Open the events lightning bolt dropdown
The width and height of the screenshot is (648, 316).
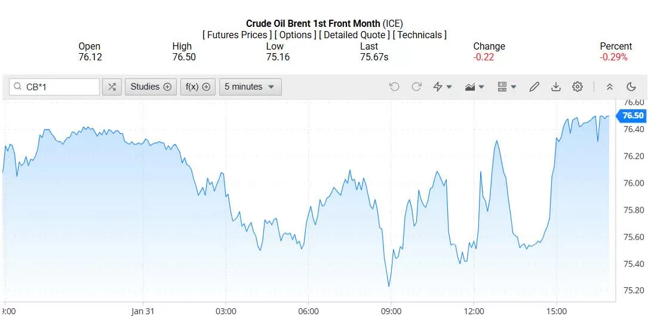[443, 87]
